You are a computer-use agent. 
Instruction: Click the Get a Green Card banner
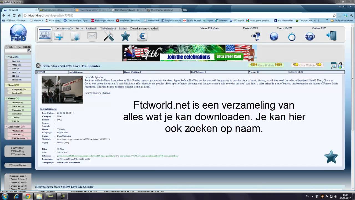tap(229, 56)
